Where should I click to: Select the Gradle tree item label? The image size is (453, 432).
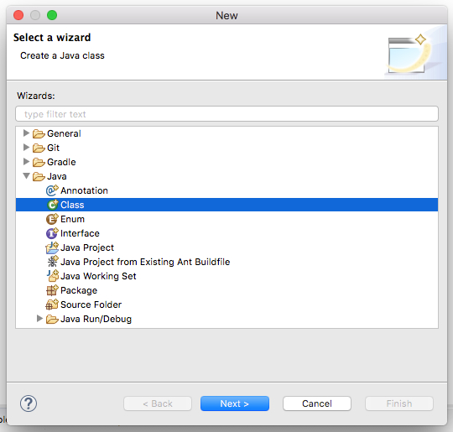click(x=61, y=162)
